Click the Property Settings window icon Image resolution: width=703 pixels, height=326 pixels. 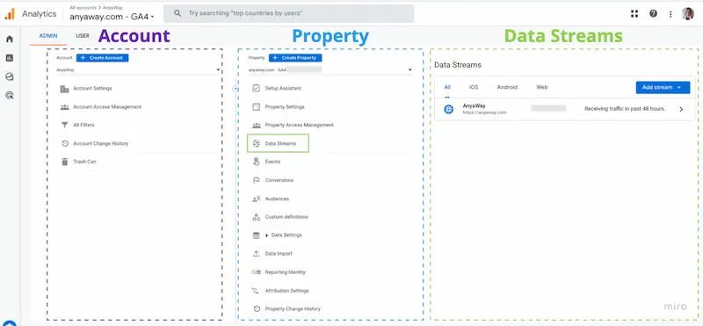[257, 106]
